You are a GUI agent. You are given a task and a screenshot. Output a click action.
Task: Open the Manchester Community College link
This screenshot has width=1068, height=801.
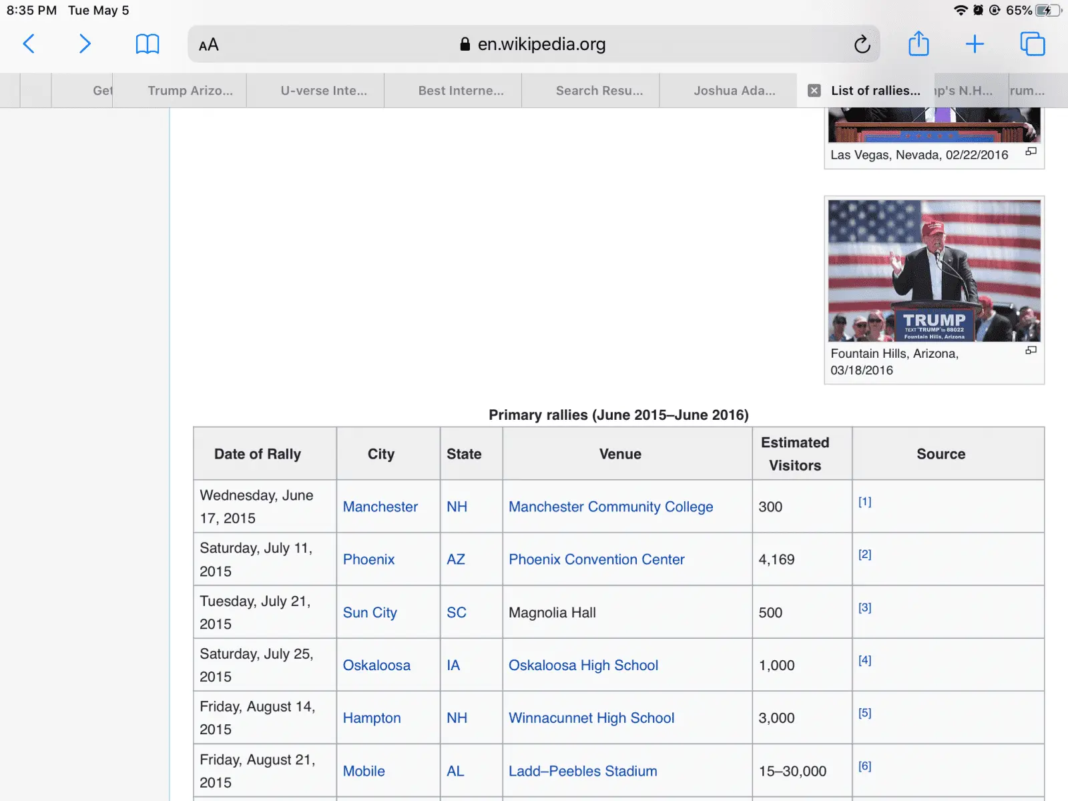coord(610,507)
